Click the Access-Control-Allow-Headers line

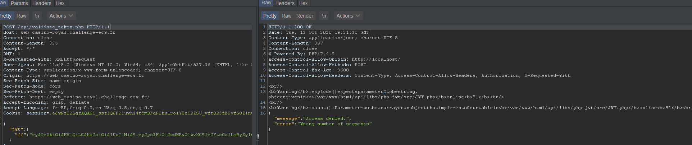[419, 75]
